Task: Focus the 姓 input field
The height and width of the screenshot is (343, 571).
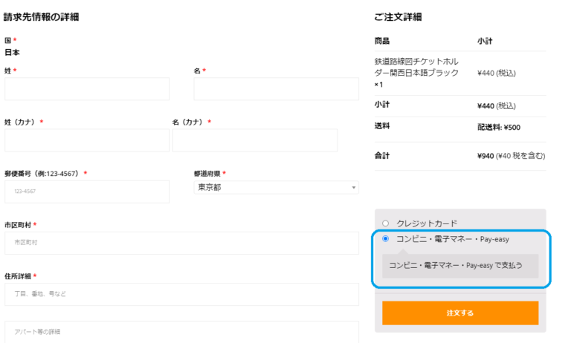Action: point(87,89)
